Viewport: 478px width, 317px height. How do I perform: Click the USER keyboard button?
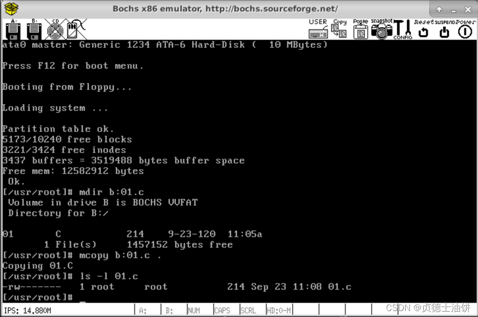(x=319, y=29)
